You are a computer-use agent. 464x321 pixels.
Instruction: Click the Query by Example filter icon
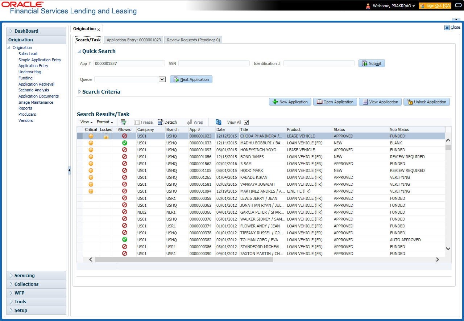123,122
